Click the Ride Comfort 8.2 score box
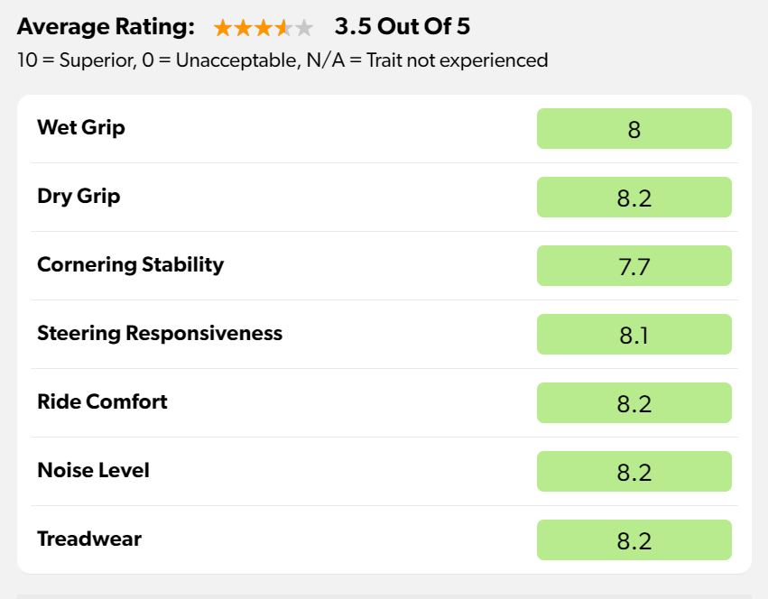The image size is (768, 599). [x=634, y=403]
